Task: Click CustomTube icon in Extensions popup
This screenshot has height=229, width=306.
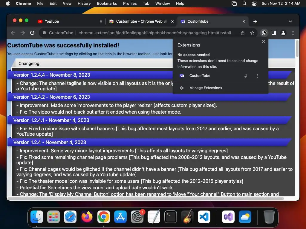Action: coord(182,76)
